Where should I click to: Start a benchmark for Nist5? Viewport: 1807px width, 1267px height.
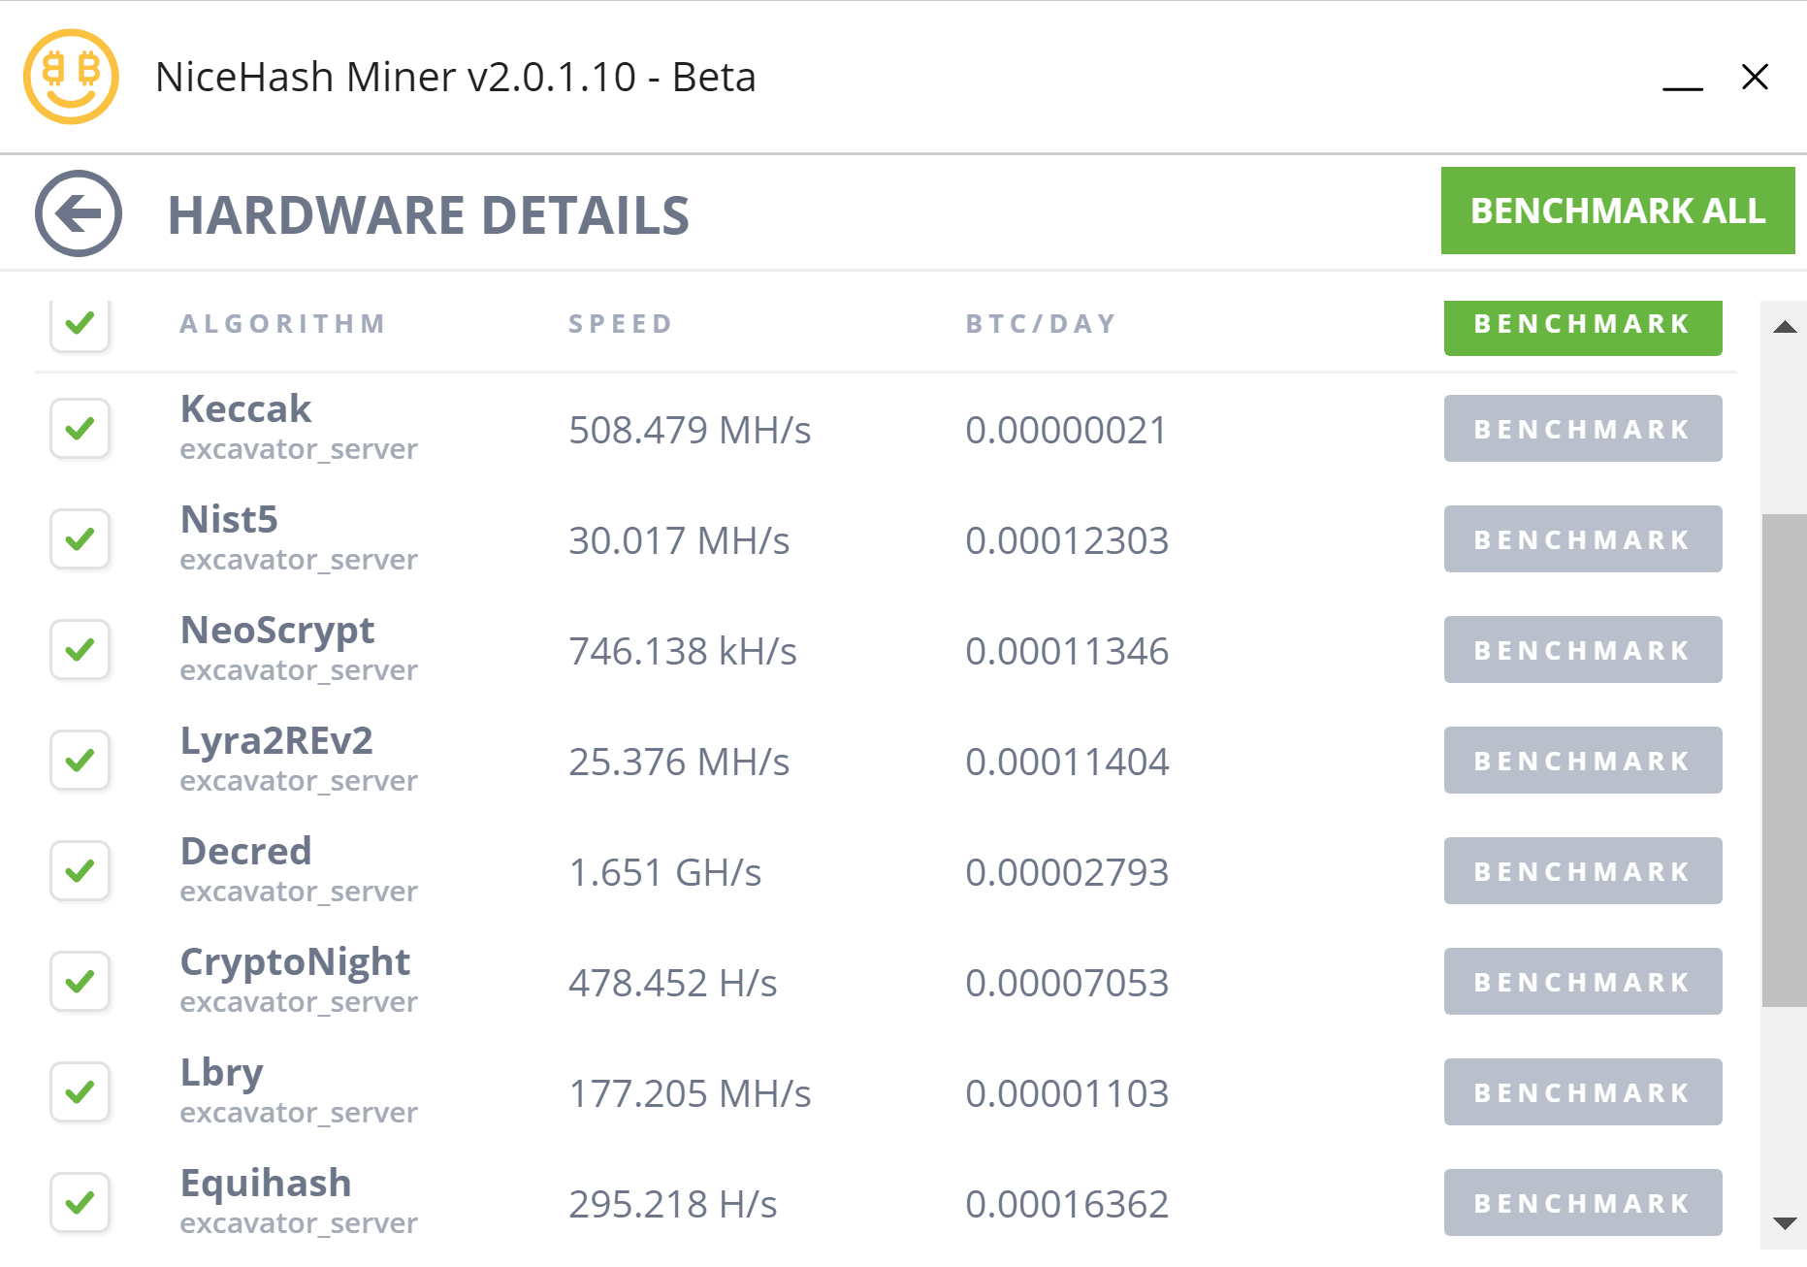click(1582, 538)
